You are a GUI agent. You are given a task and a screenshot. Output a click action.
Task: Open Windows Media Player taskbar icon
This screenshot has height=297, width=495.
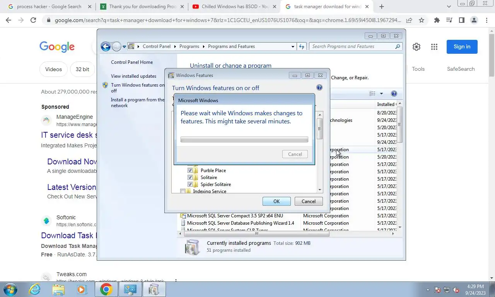pyautogui.click(x=82, y=289)
